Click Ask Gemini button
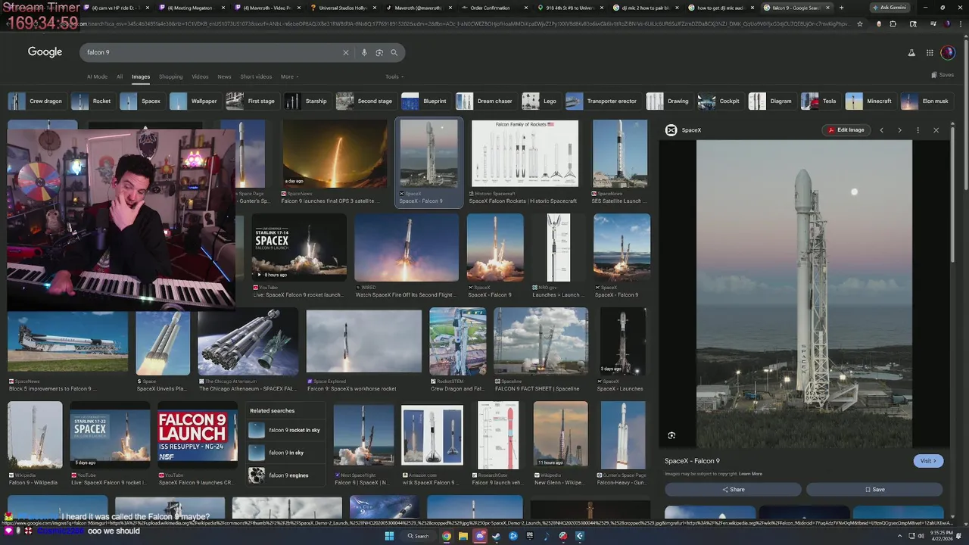969x545 pixels. click(890, 8)
